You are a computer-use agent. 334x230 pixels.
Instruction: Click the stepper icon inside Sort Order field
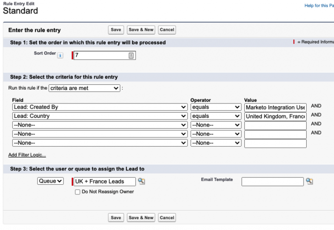tap(131, 55)
